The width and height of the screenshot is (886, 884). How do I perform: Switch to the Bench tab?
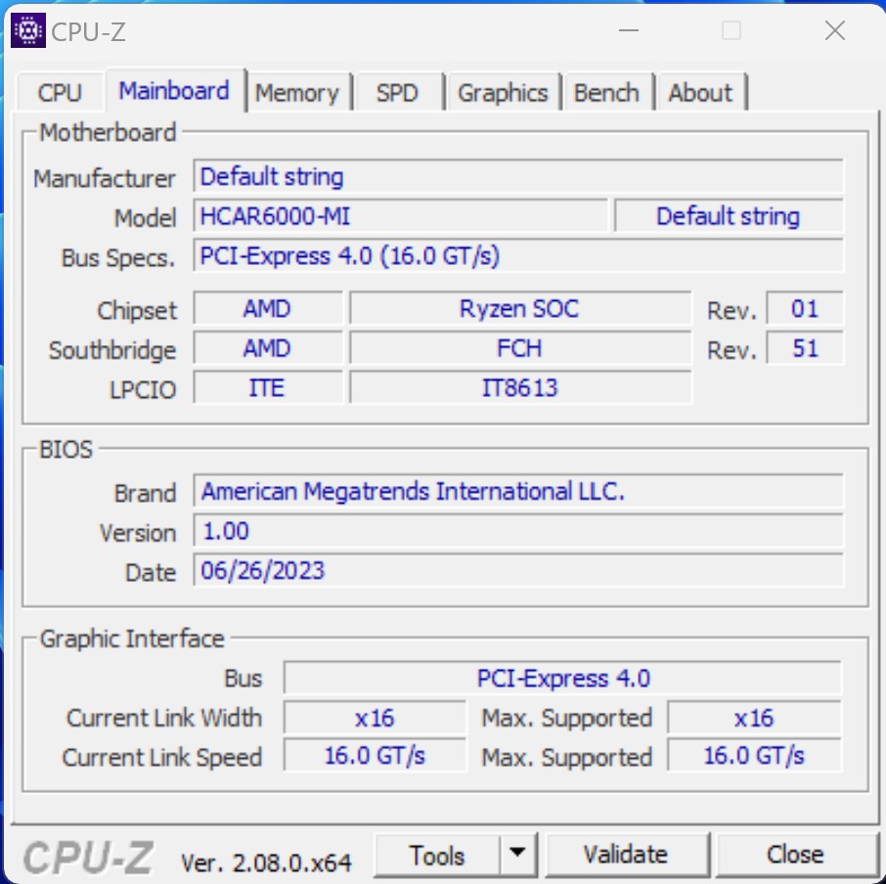tap(607, 92)
